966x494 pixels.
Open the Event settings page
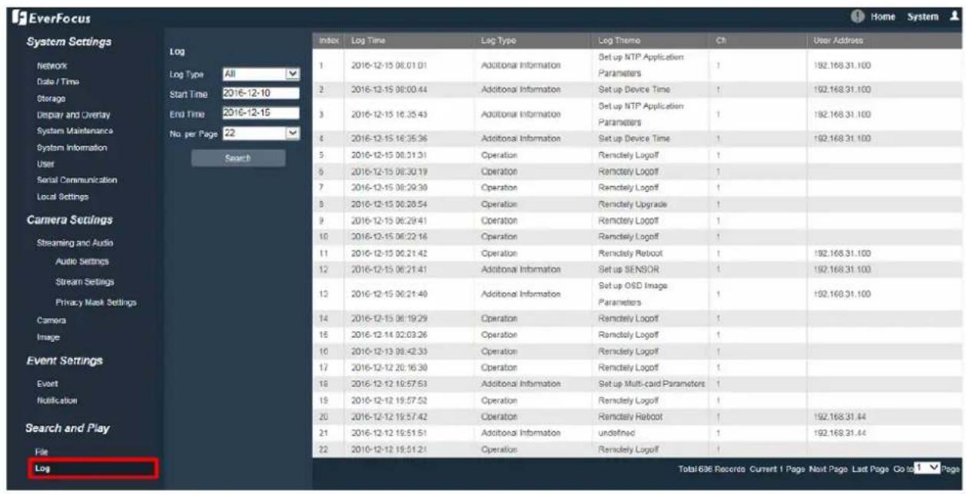click(x=47, y=383)
